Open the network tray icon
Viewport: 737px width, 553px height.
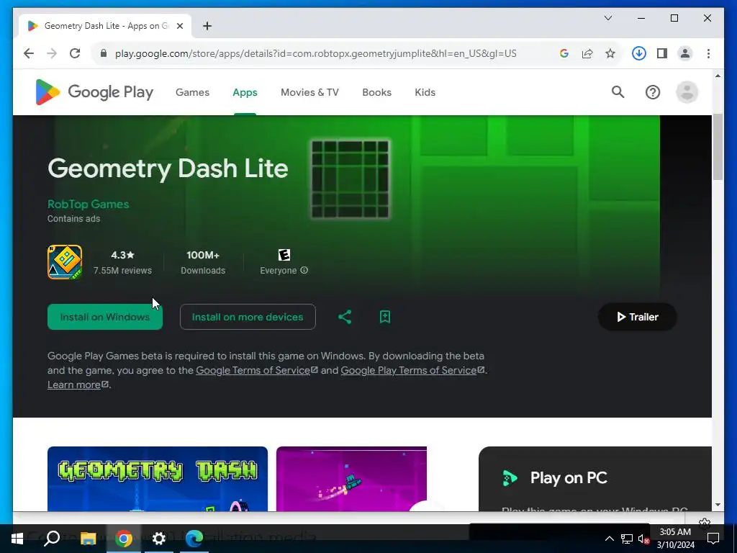(627, 539)
